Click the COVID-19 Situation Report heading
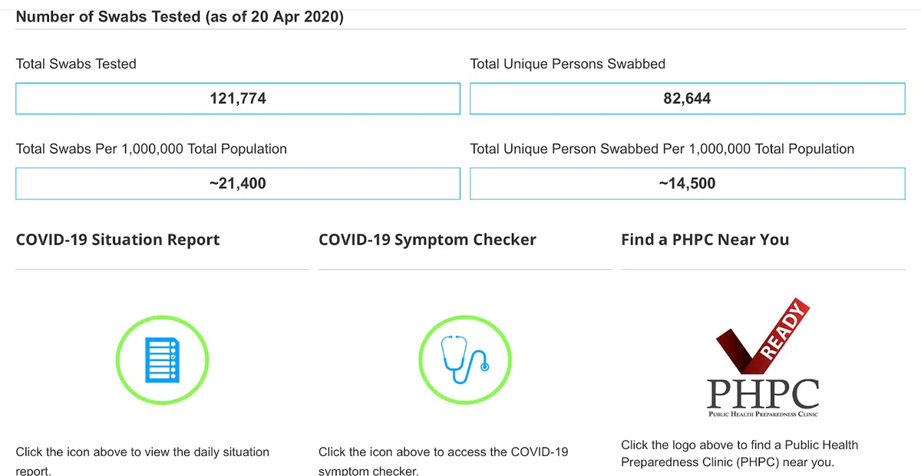Image resolution: width=921 pixels, height=476 pixels. [x=117, y=240]
